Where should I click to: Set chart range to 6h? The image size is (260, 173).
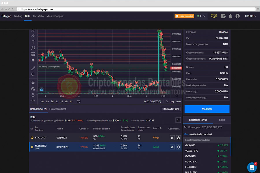coord(66,101)
